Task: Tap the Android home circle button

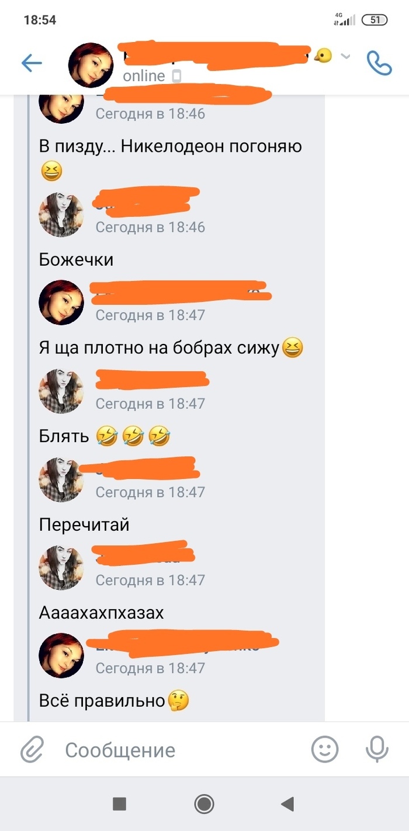Action: (x=204, y=804)
